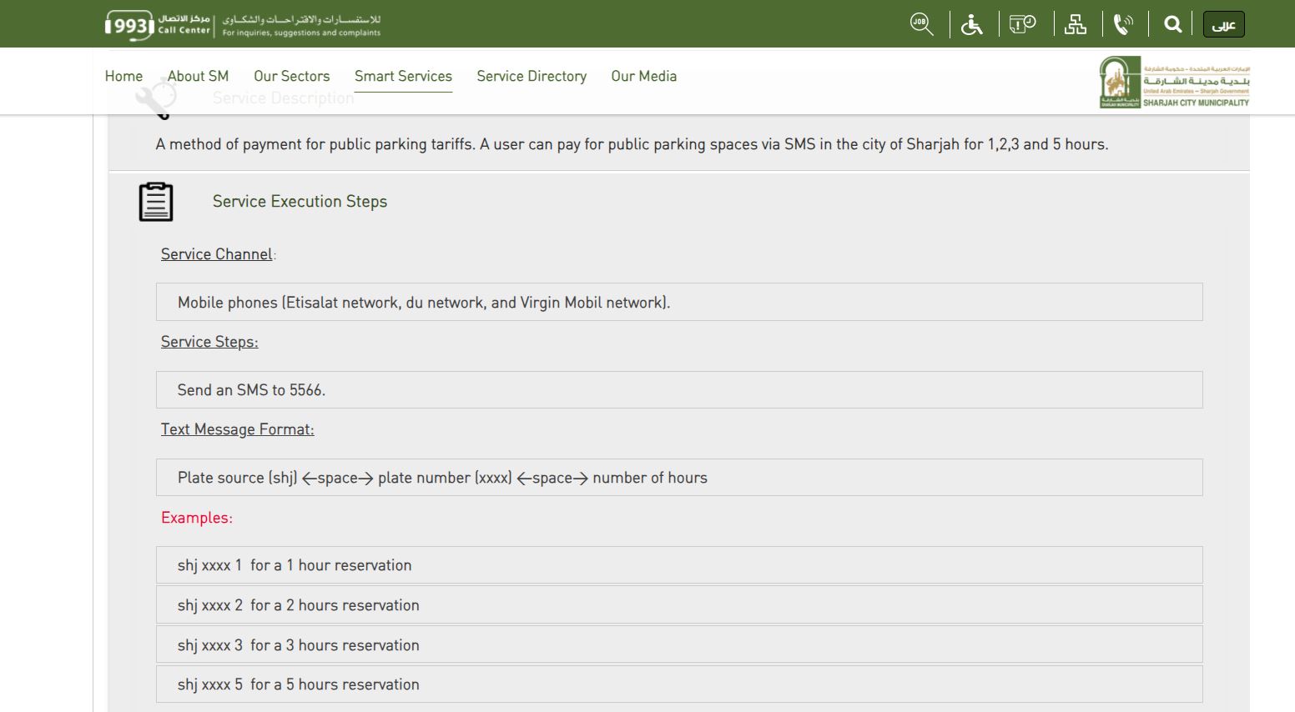The width and height of the screenshot is (1295, 712).
Task: Click the Service Channel underlined heading
Action: 217,254
